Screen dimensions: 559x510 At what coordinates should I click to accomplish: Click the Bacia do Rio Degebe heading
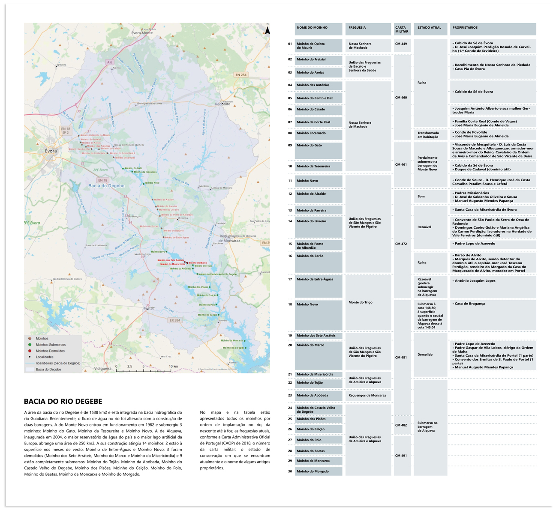pyautogui.click(x=63, y=401)
